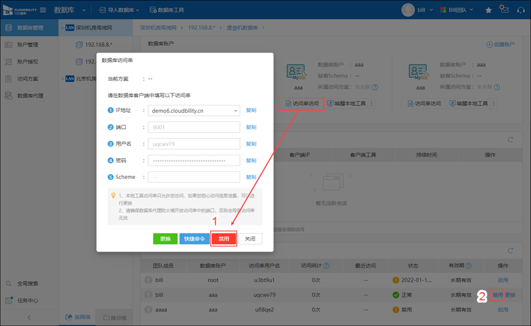Collapse the left sidebar with the arrow

point(29,317)
